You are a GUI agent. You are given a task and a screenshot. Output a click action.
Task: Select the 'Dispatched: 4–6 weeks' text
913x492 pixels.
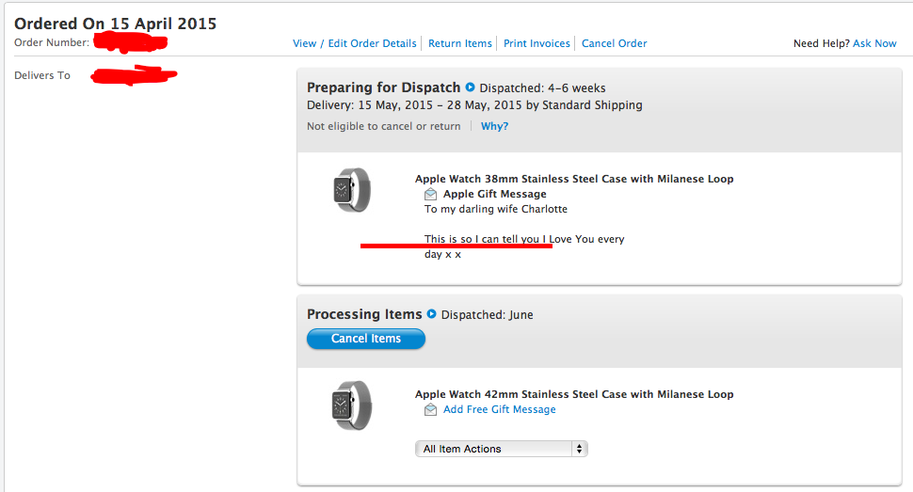542,87
